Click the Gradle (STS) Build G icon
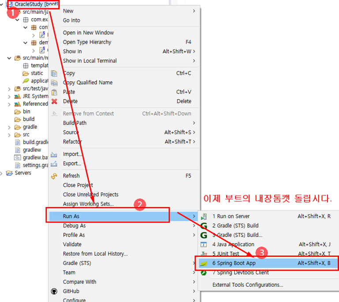 204,226
